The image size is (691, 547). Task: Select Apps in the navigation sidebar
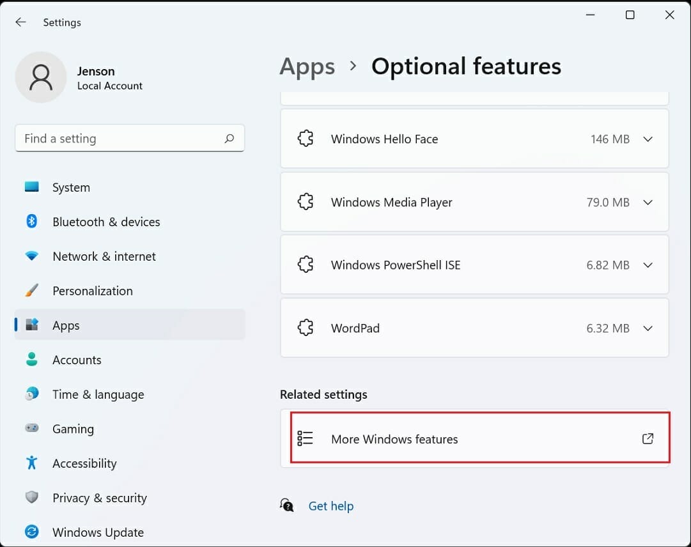click(65, 325)
